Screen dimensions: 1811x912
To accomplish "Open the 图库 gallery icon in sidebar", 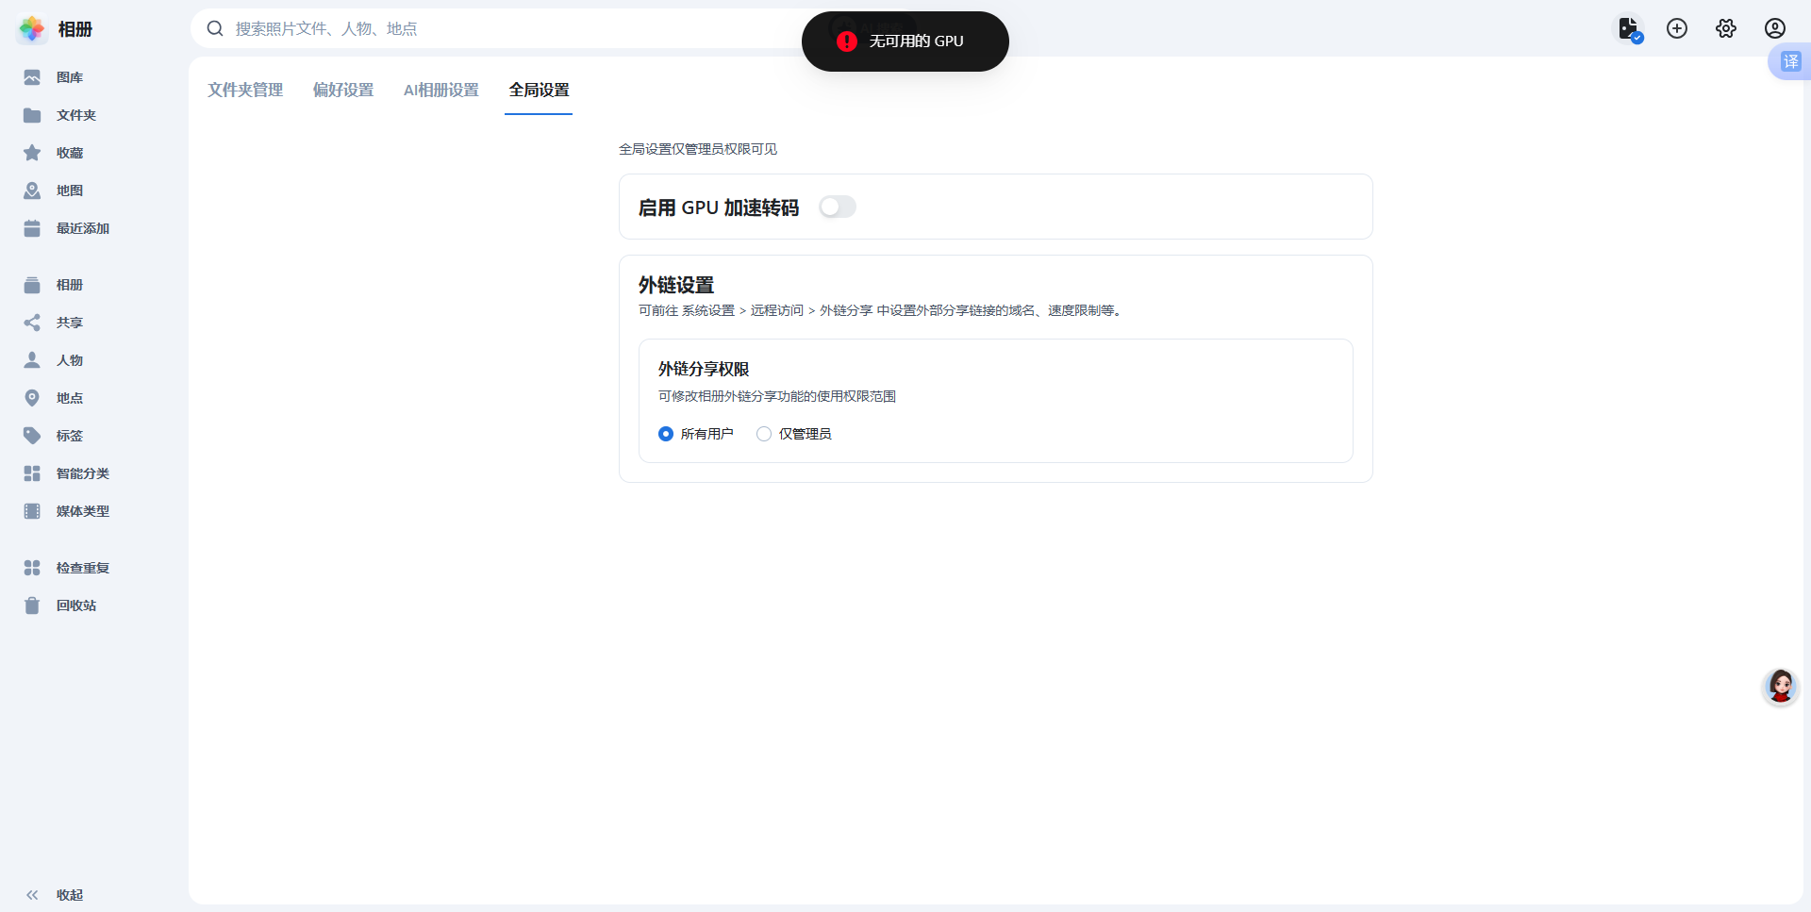I will (32, 77).
